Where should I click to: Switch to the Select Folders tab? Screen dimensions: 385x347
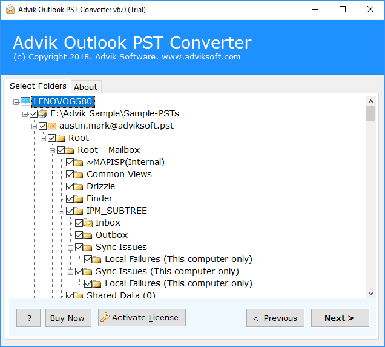(38, 86)
